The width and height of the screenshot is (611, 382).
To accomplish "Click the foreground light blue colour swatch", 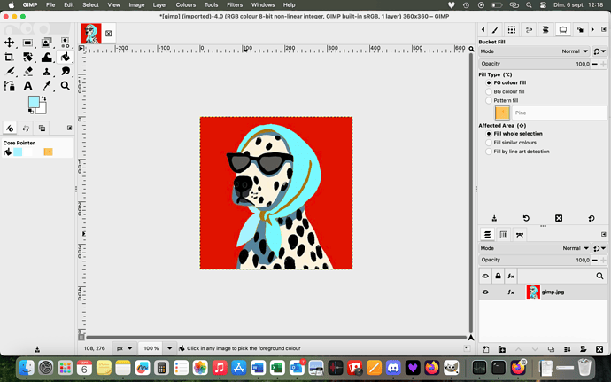I will [34, 102].
